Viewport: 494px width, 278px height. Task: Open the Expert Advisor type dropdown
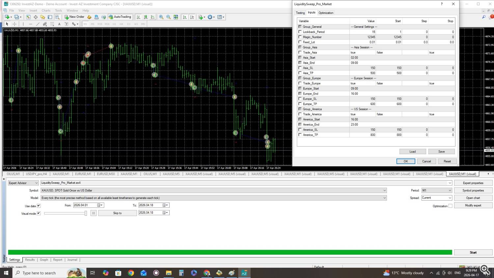point(23,183)
